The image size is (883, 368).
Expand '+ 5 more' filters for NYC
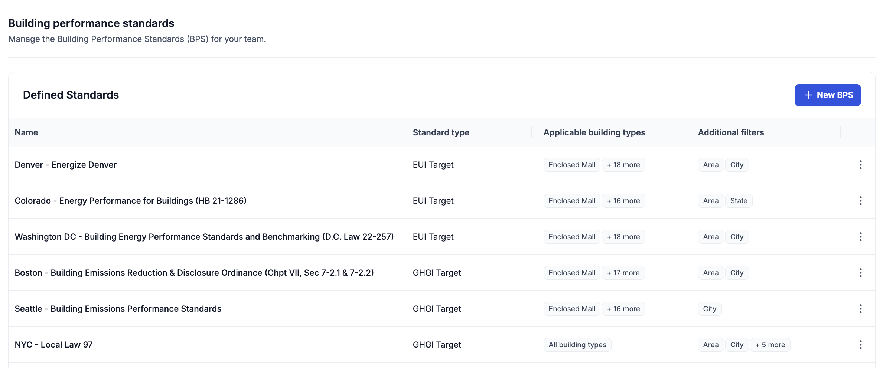pyautogui.click(x=770, y=345)
